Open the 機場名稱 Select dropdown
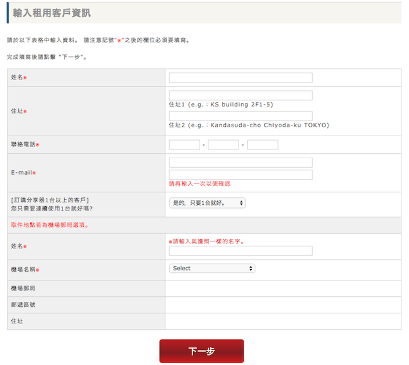Viewport: 409px width, 365px height. [x=212, y=269]
